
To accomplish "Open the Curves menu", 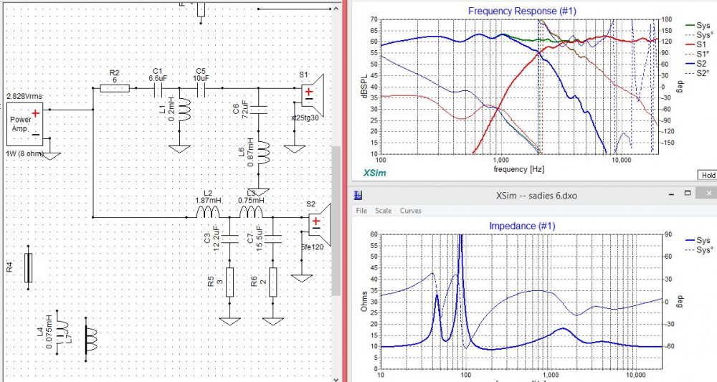I will 411,211.
